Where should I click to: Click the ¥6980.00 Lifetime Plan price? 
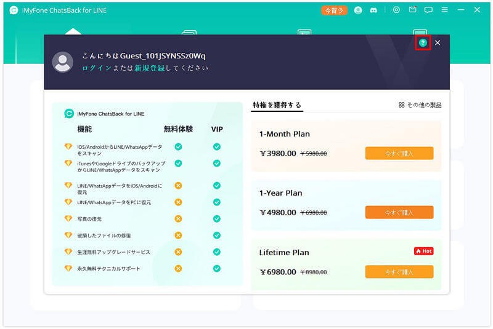(278, 272)
